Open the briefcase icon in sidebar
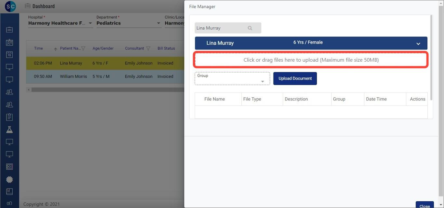Image resolution: width=444 pixels, height=208 pixels. pyautogui.click(x=10, y=30)
